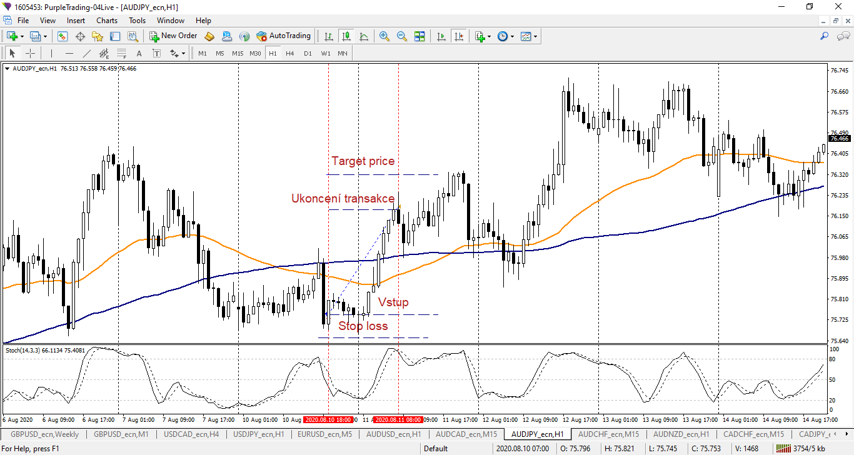Launch MetaEditor with the book icon
Viewport: 854px width, 455px height.
point(209,36)
